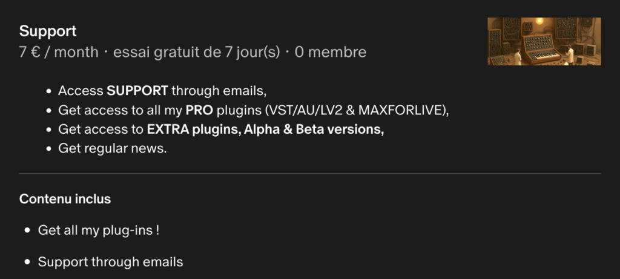Click the "Support" tier title
The image size is (620, 279).
pyautogui.click(x=48, y=31)
